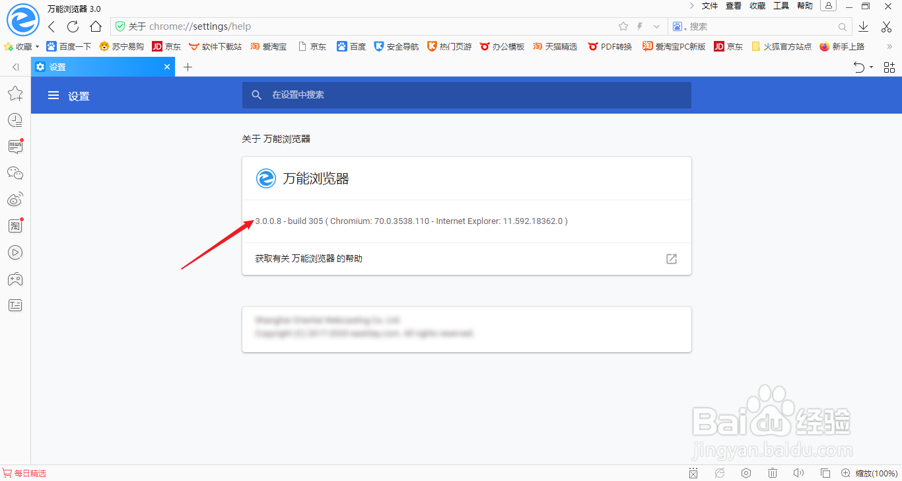The width and height of the screenshot is (902, 481).
Task: Open the 火狐官方站点 bookmark folder
Action: coord(782,46)
